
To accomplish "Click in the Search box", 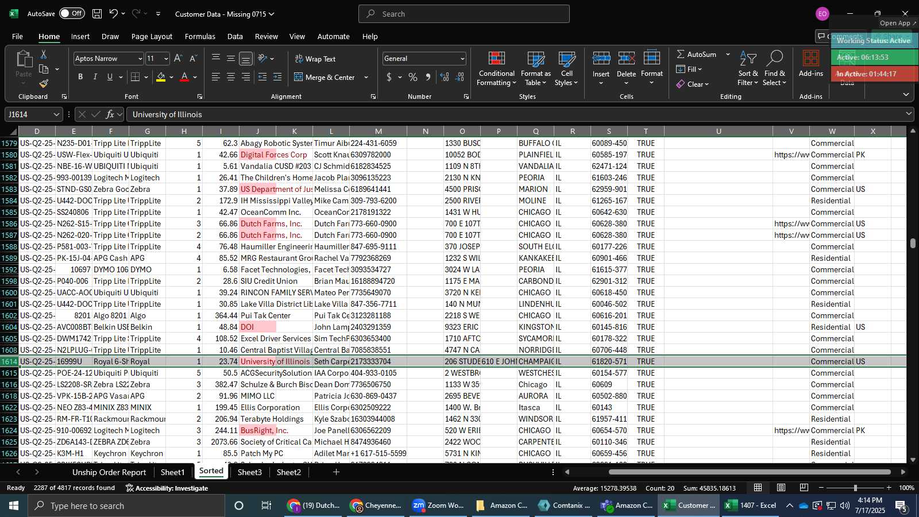I will click(464, 14).
